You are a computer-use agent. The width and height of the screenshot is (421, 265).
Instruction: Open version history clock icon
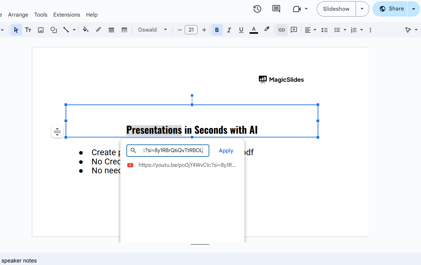[x=257, y=9]
